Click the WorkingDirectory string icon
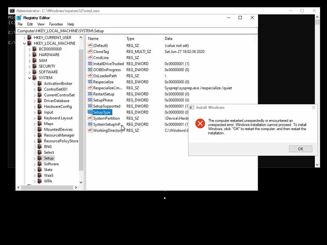Image resolution: width=327 pixels, height=245 pixels. coord(90,130)
